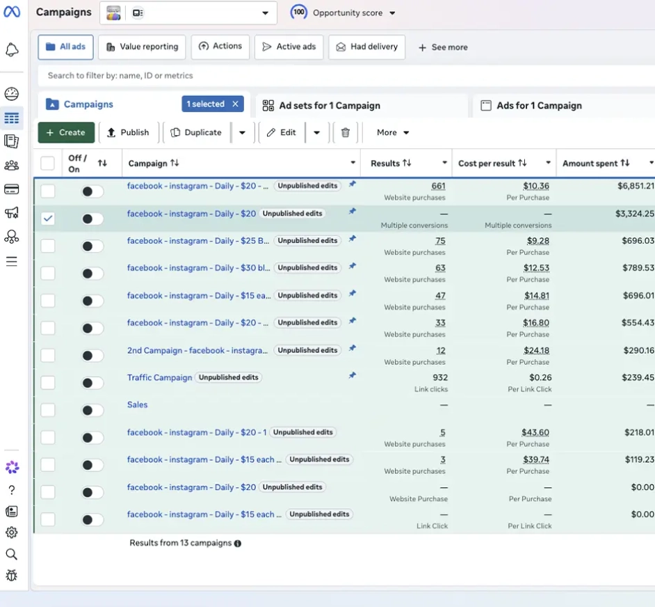Image resolution: width=655 pixels, height=607 pixels.
Task: Open the Billing card icon in sidebar
Action: coord(12,189)
